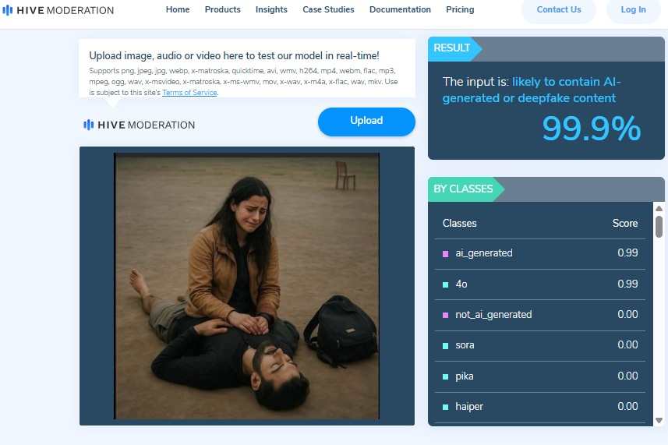Click the blue Upload button
Viewport: 668px width, 445px height.
coord(366,121)
